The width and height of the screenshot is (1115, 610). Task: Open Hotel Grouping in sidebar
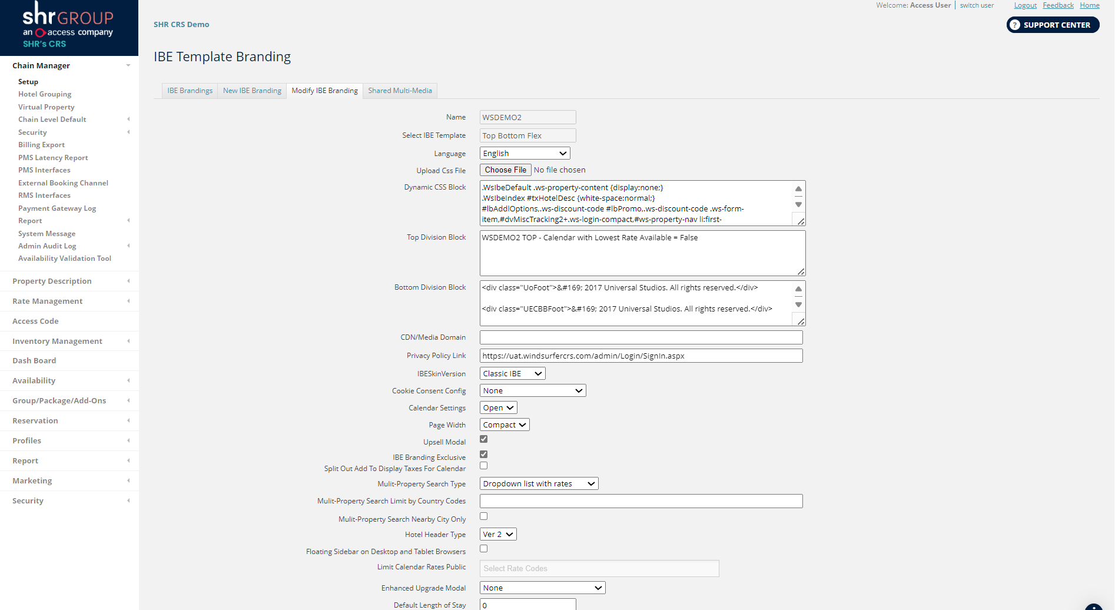pos(45,94)
